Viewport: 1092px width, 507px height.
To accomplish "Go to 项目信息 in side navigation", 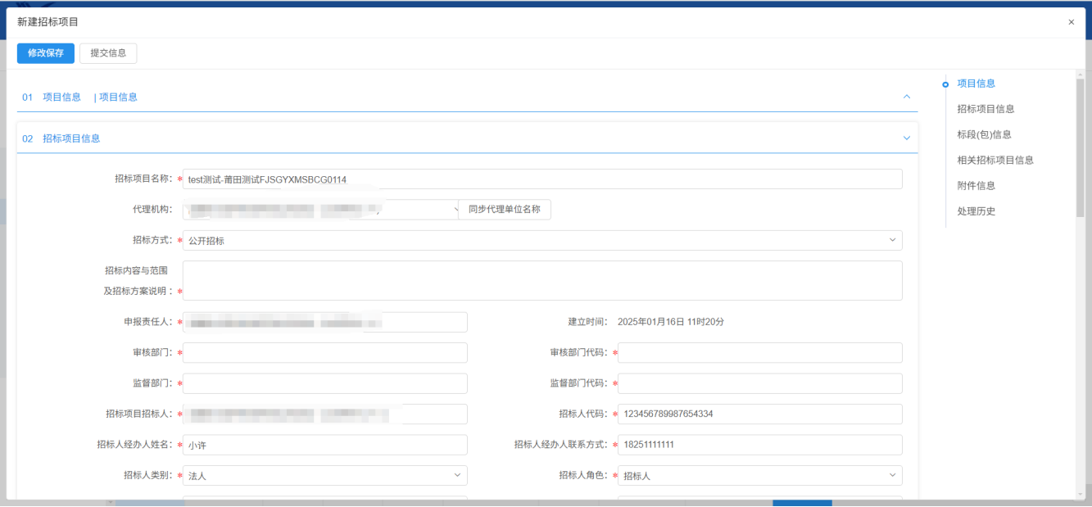I will pos(976,84).
